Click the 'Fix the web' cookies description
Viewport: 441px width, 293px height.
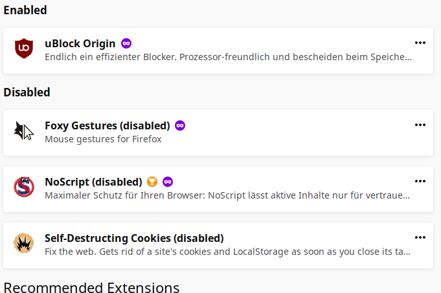pos(227,252)
